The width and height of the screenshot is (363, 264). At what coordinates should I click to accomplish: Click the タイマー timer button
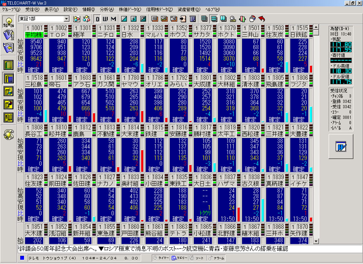pyautogui.click(x=161, y=258)
